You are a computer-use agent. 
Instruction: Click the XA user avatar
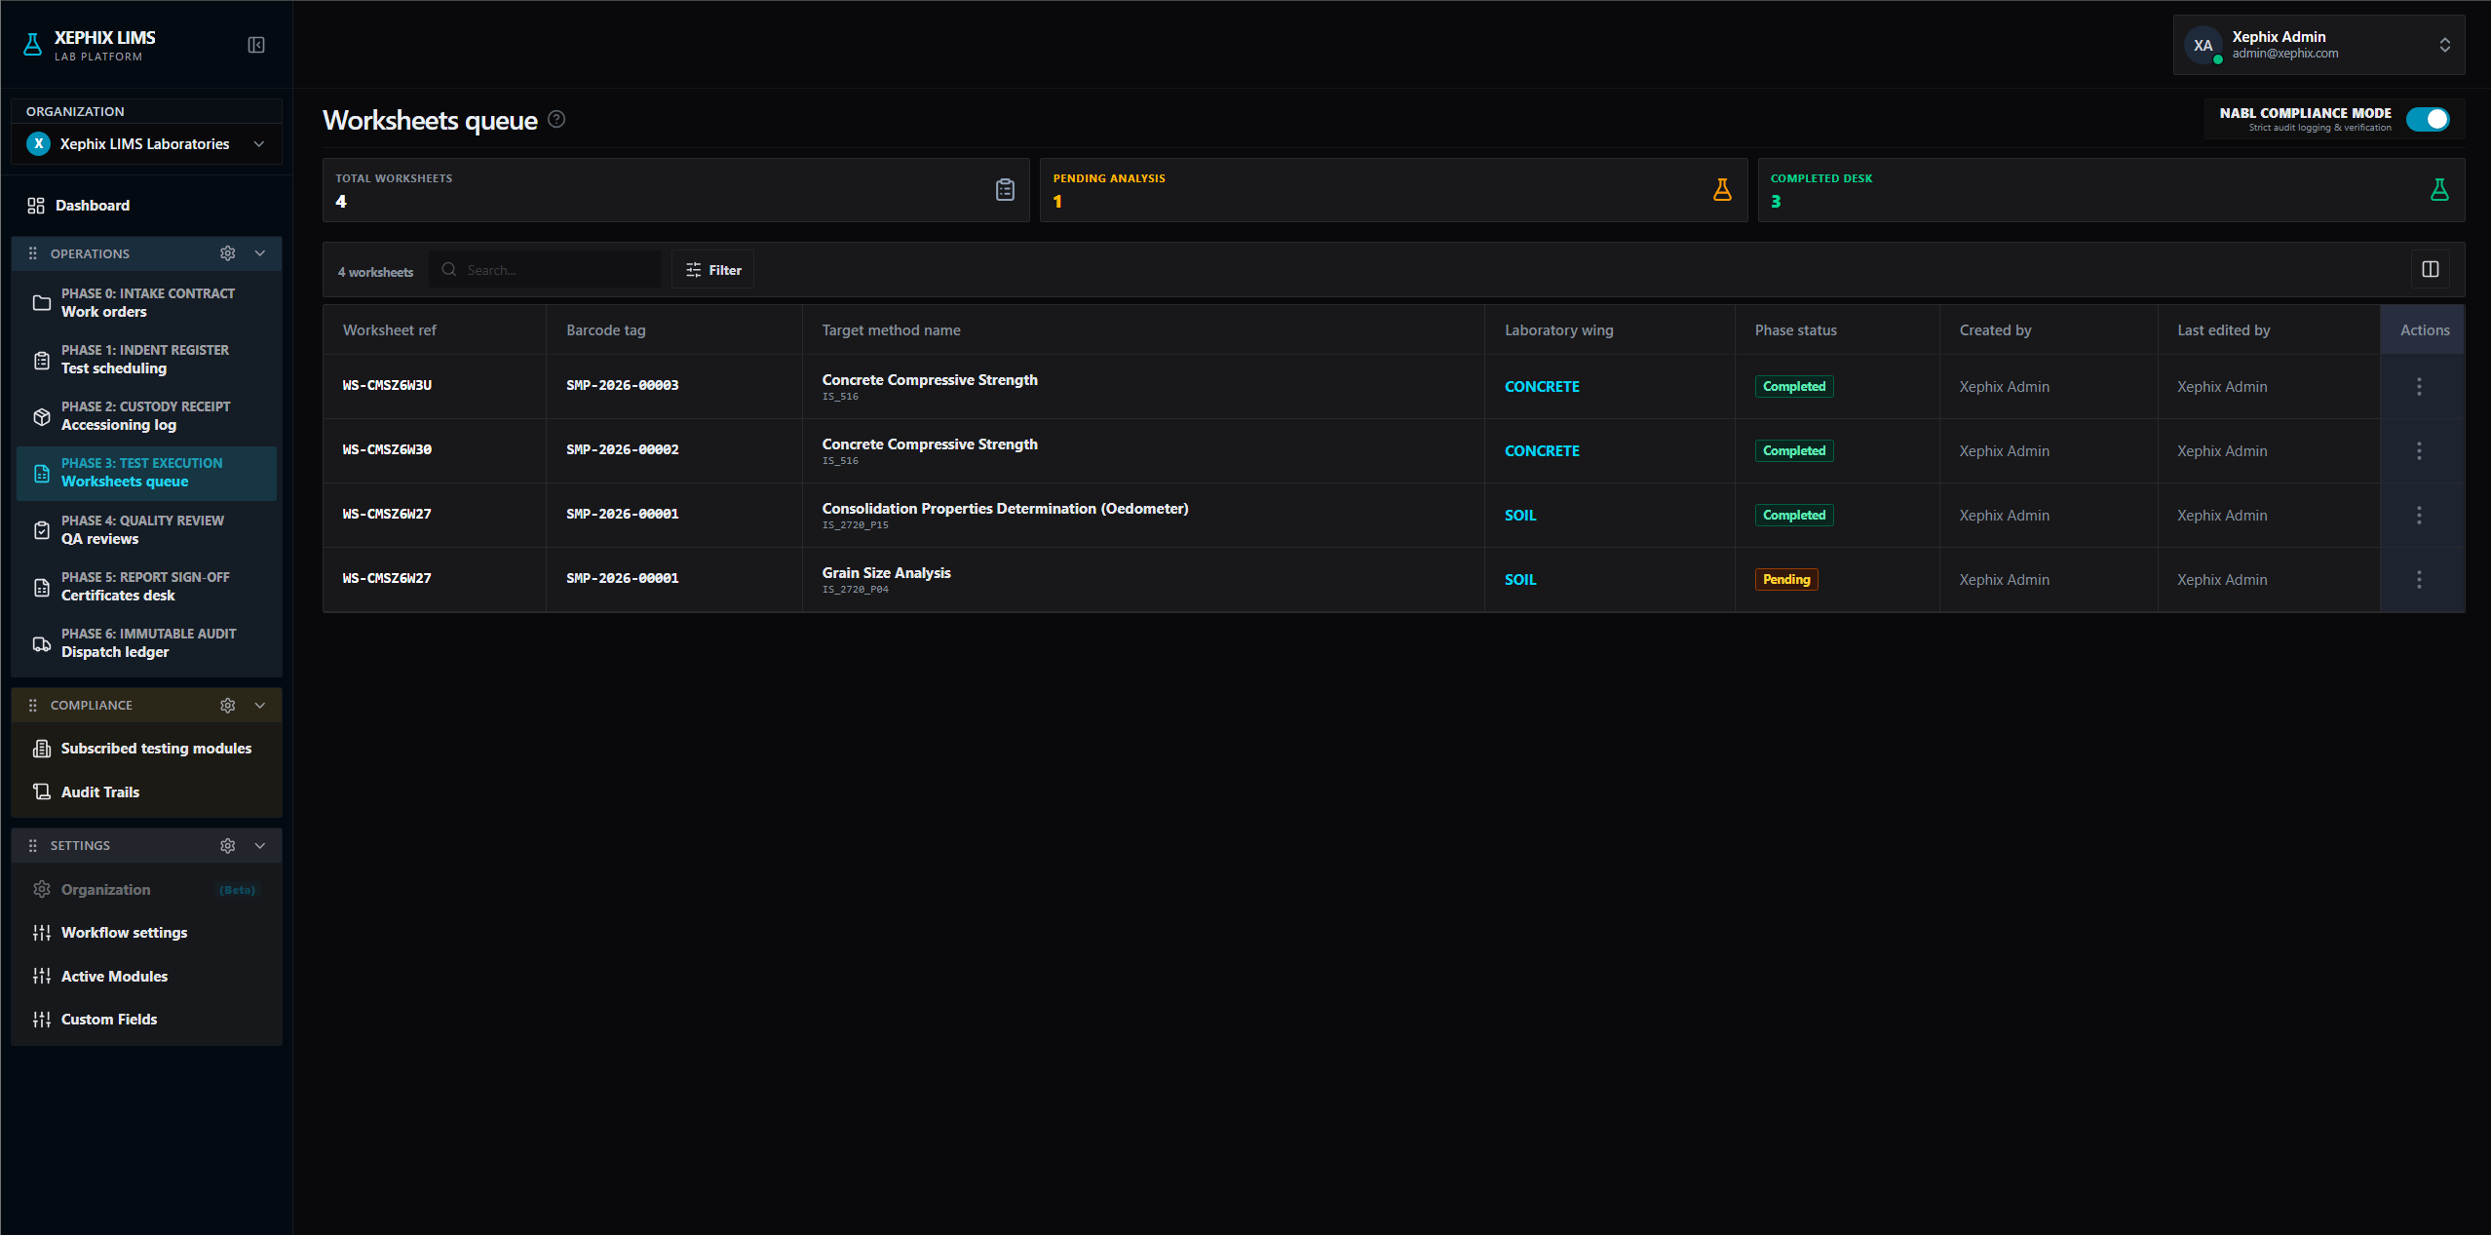(x=2204, y=45)
